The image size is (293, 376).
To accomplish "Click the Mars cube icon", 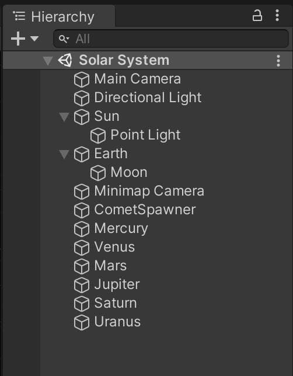I will click(x=82, y=267).
